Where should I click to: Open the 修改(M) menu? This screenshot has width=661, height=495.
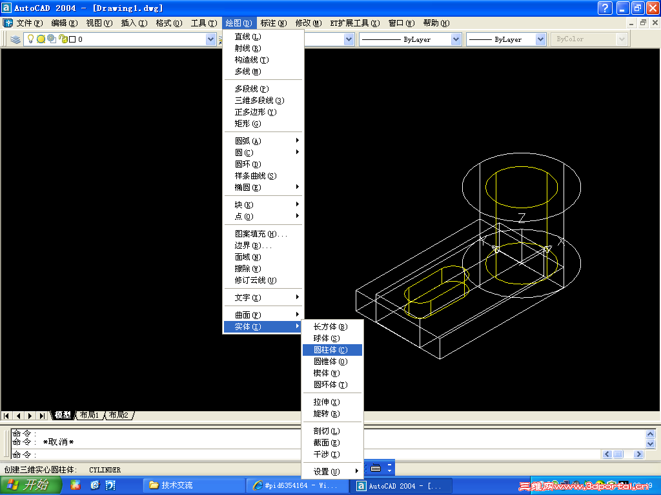pyautogui.click(x=309, y=23)
